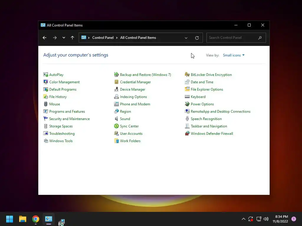Click the Default Programs icon
This screenshot has width=302, height=226.
46,89
